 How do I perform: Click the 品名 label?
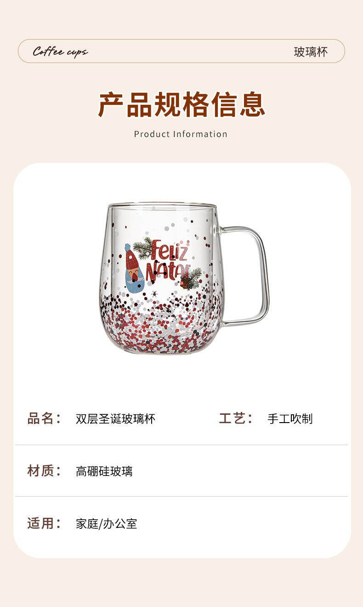(45, 418)
